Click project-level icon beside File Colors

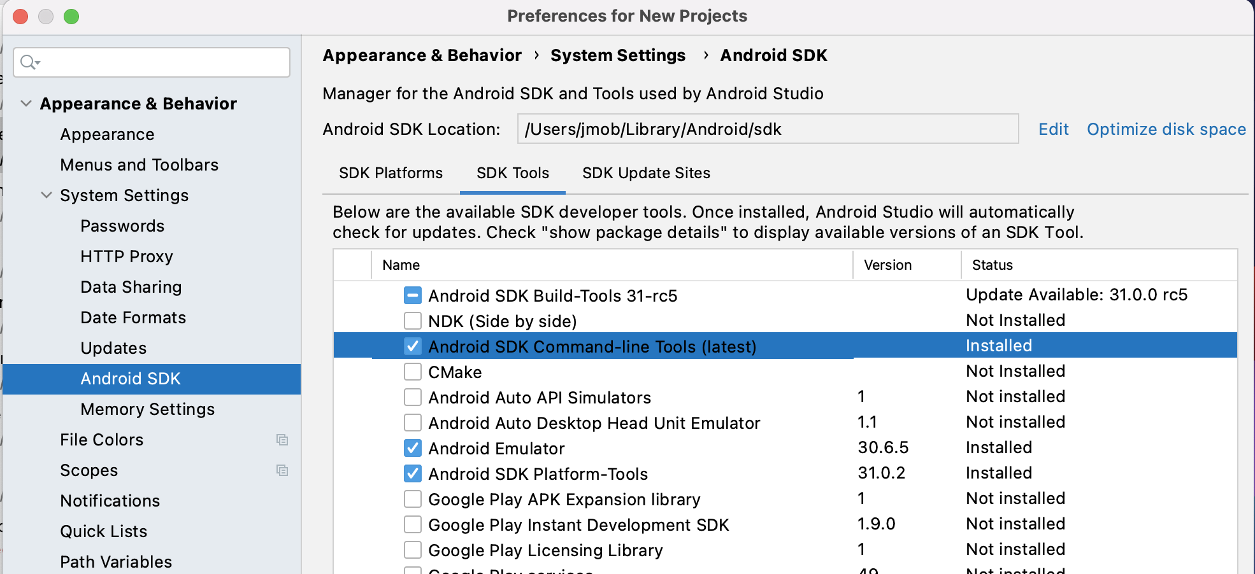pyautogui.click(x=282, y=440)
